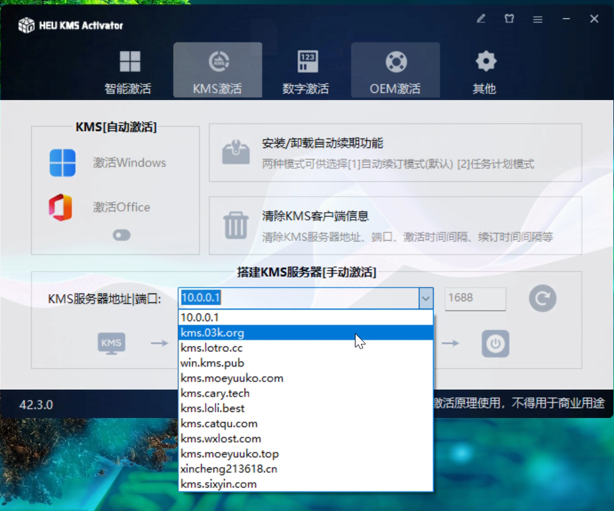The width and height of the screenshot is (614, 511).
Task: Click the circular refresh icon
Action: [x=543, y=299]
